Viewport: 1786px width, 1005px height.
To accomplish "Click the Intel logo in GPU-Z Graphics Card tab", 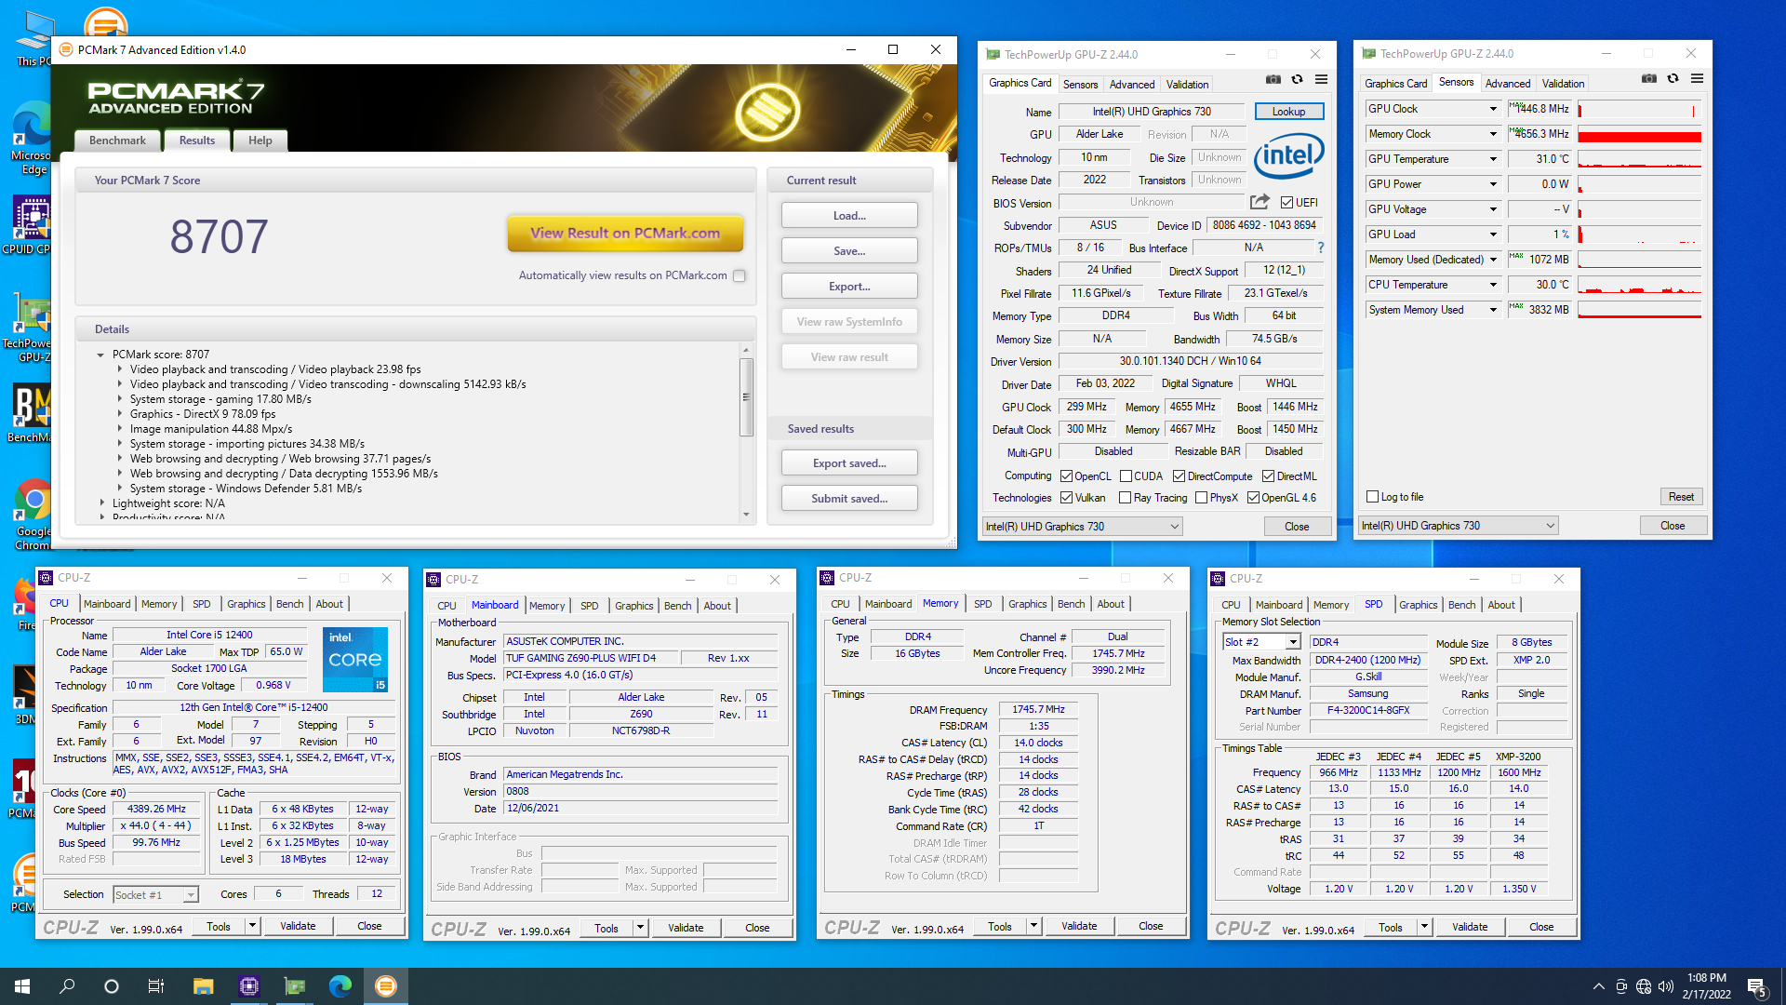I will (x=1289, y=155).
